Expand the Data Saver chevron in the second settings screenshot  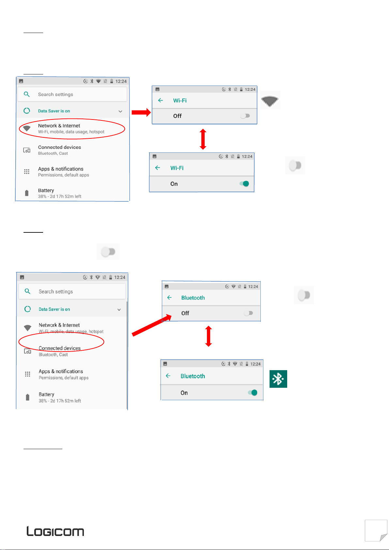[119, 309]
